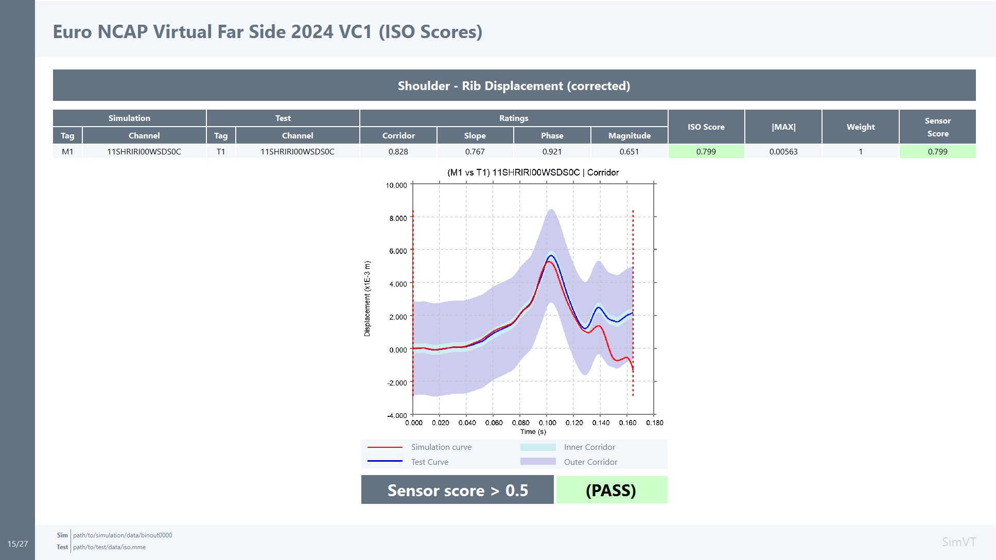Screen dimensions: 996x560
Task: Click the Sensor Score column header
Action: coord(938,127)
